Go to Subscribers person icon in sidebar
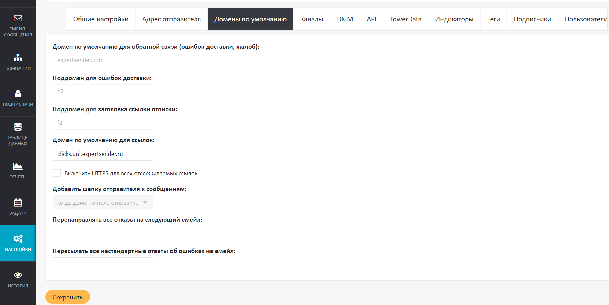Screen dimensions: 609x305 [x=18, y=93]
